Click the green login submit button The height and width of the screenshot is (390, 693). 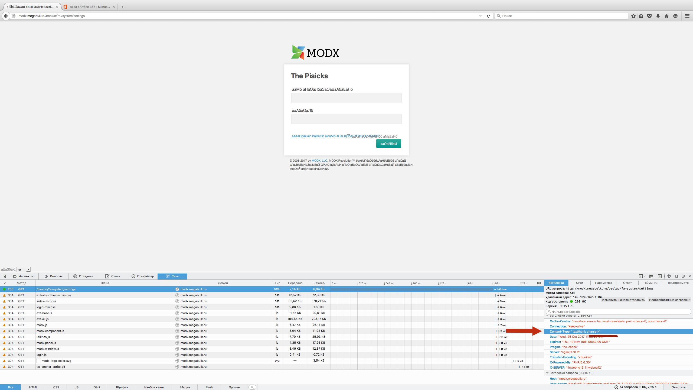pos(388,144)
